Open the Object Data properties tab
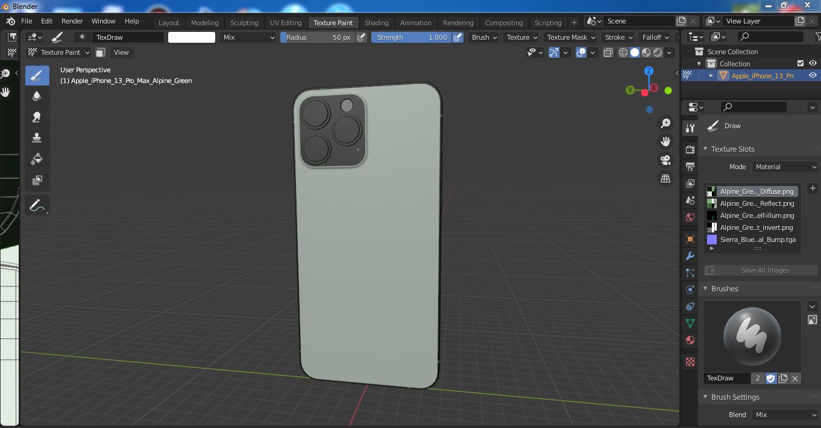Screen dimensions: 821x428 coord(690,323)
